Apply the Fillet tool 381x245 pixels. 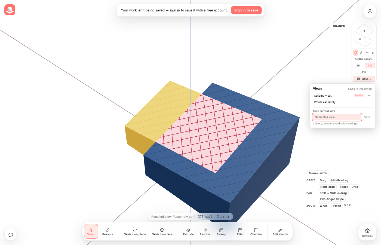[240, 231]
